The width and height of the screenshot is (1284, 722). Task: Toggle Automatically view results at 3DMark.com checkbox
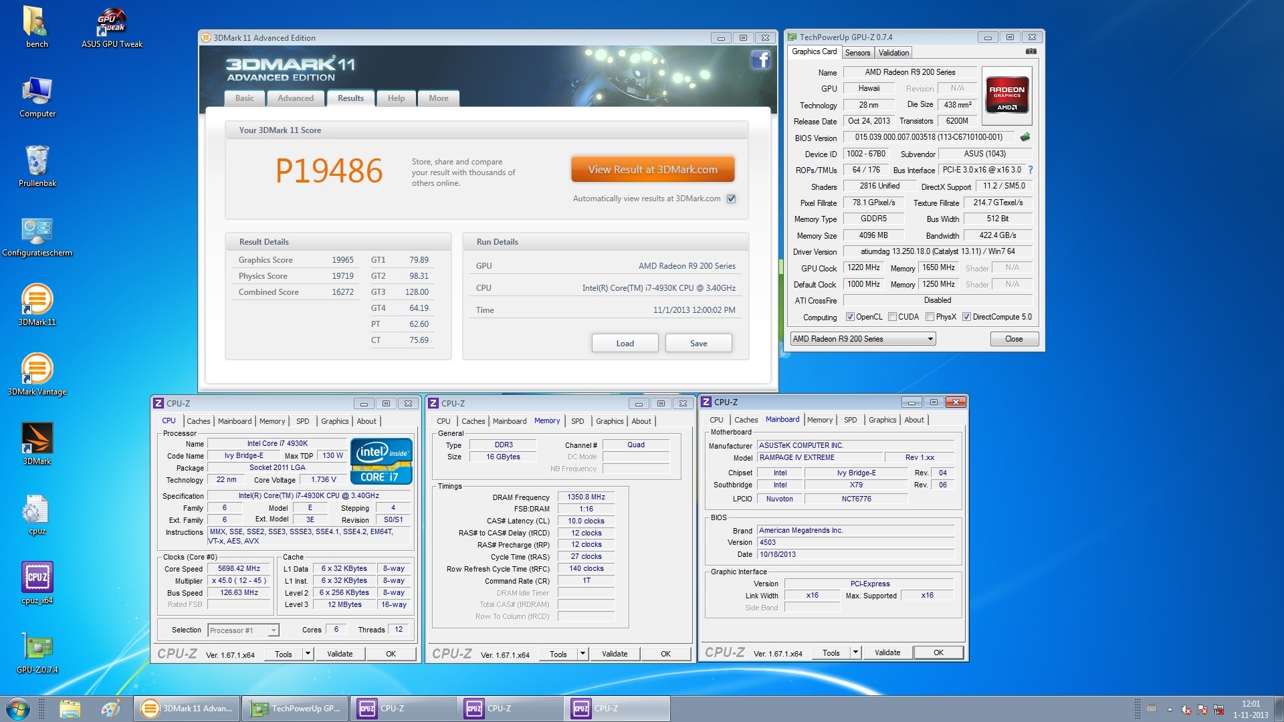click(x=732, y=199)
